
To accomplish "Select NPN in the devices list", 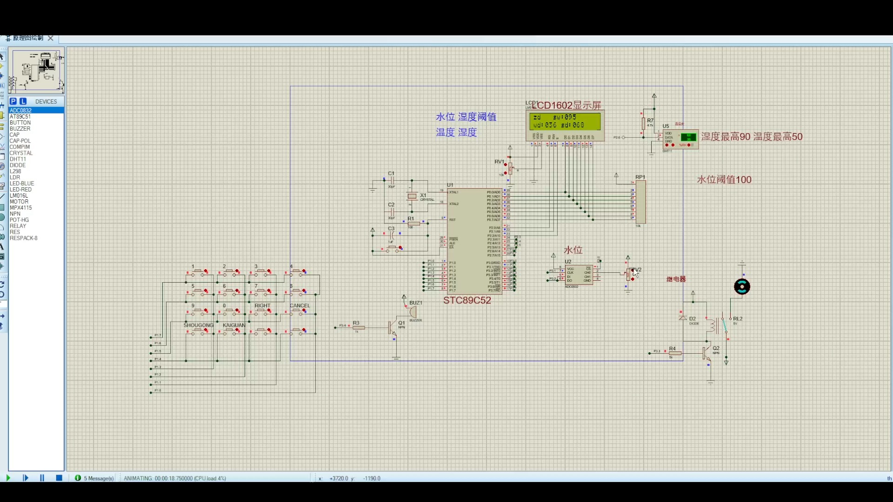I will [36, 214].
